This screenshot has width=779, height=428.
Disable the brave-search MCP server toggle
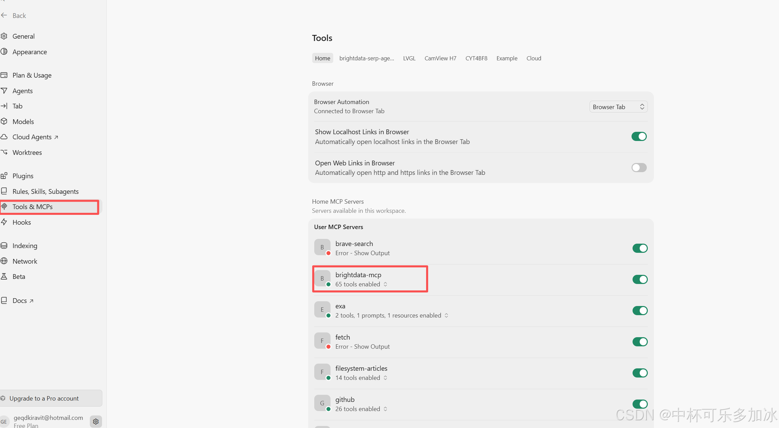(x=640, y=248)
